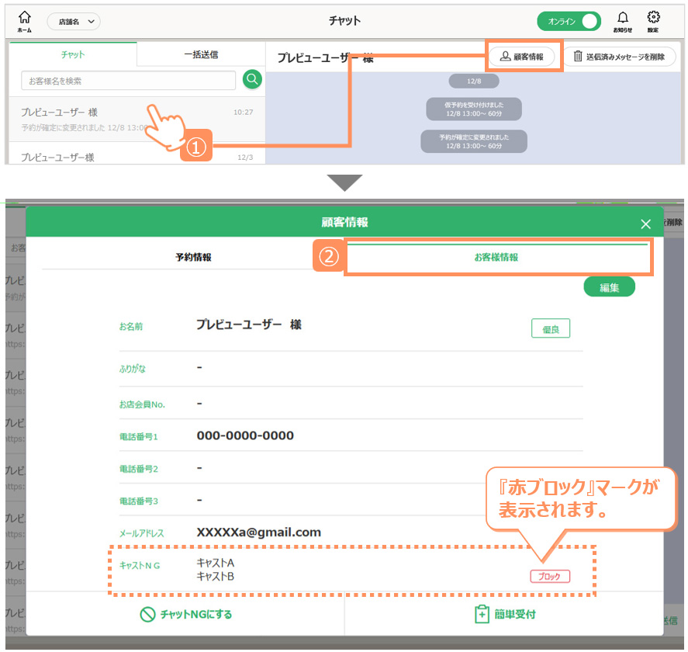Select the お客様情報 tab
This screenshot has height=652, width=688.
pos(496,257)
